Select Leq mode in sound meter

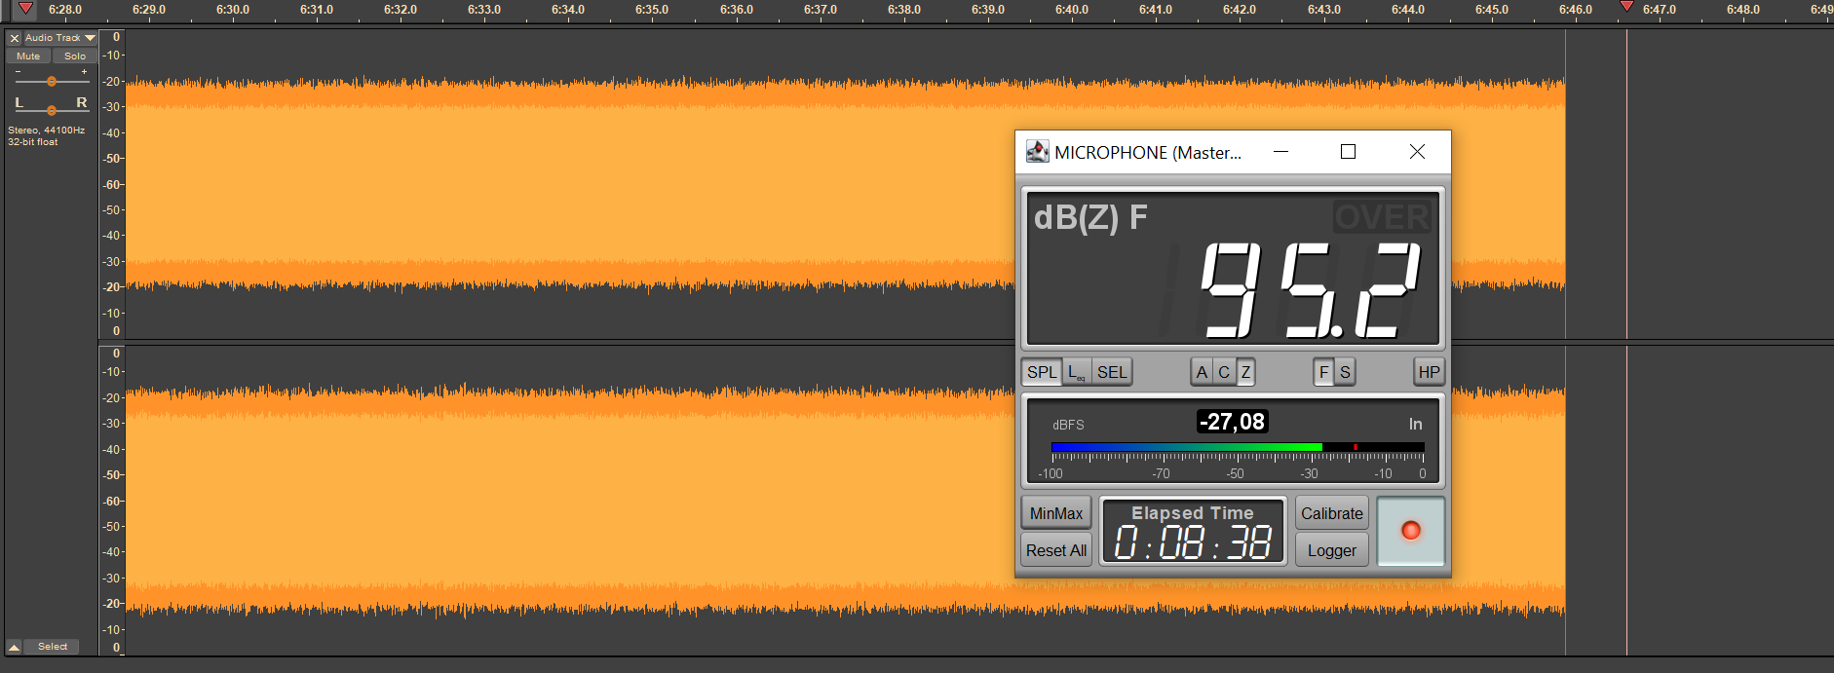click(1077, 372)
